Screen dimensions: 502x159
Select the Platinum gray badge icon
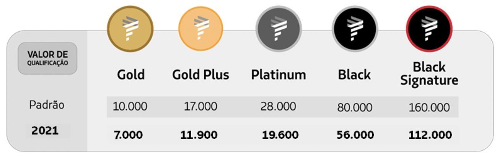click(279, 29)
